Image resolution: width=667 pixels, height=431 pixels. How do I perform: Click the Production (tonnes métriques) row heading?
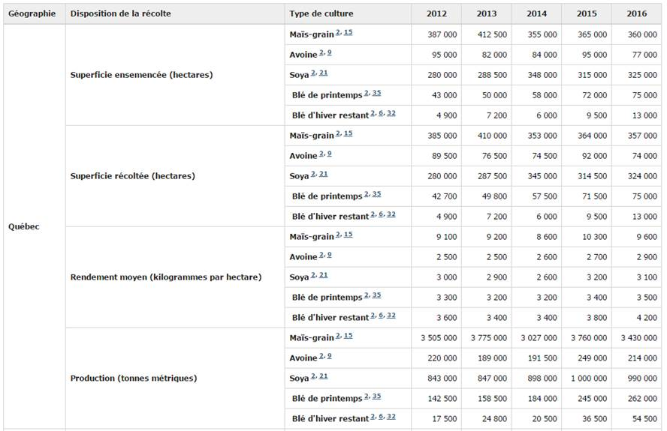pos(134,379)
